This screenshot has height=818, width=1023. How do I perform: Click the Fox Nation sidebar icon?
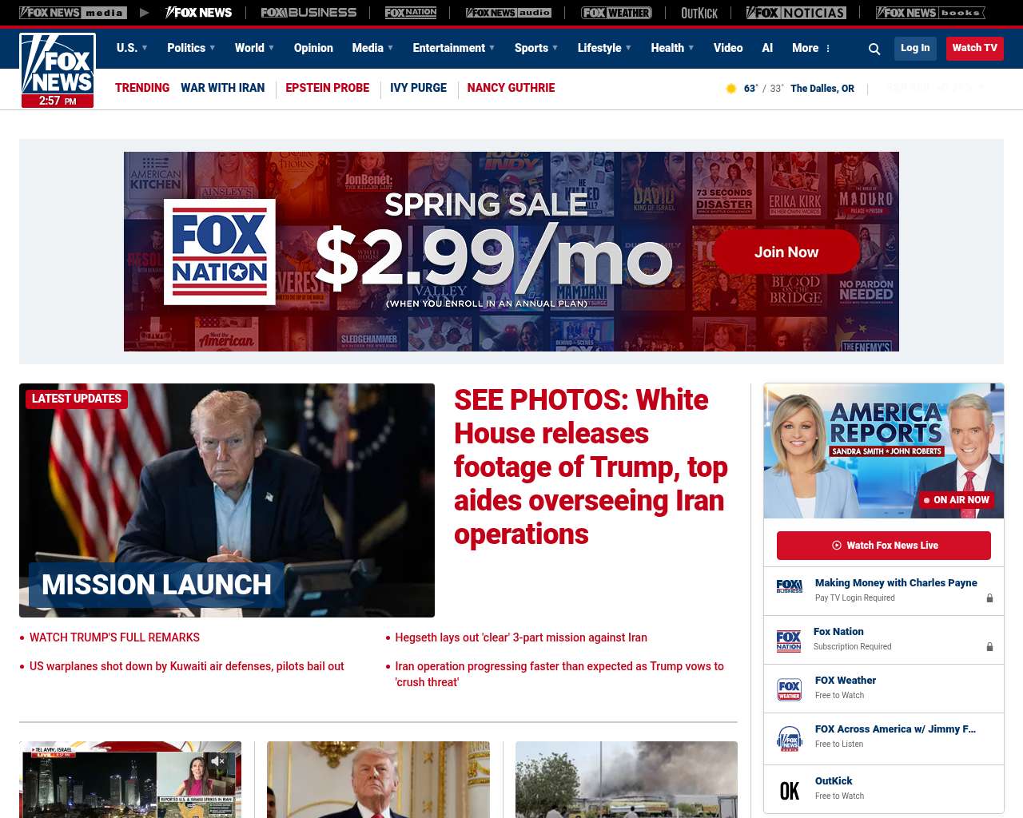tap(789, 641)
